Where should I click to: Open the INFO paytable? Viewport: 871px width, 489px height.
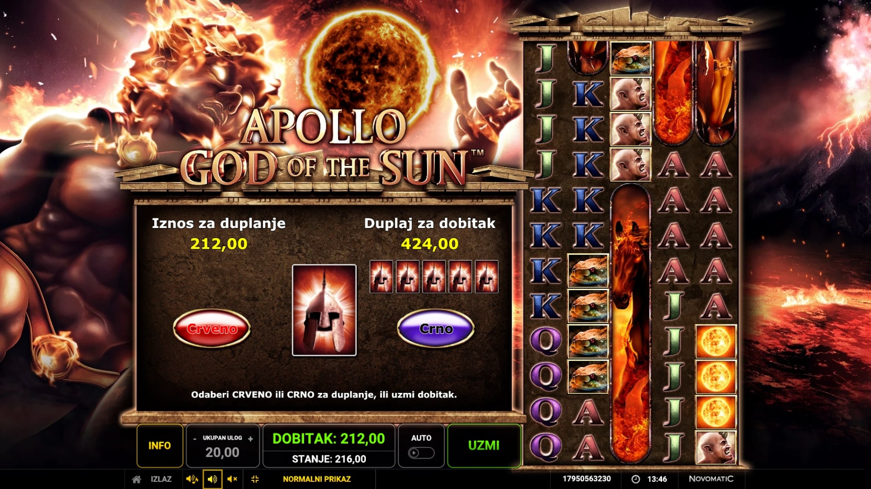160,445
